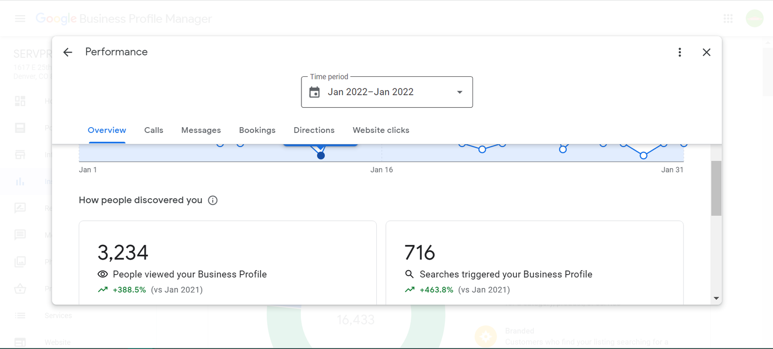Click the Jan 31 axis label
The width and height of the screenshot is (773, 349).
click(672, 170)
